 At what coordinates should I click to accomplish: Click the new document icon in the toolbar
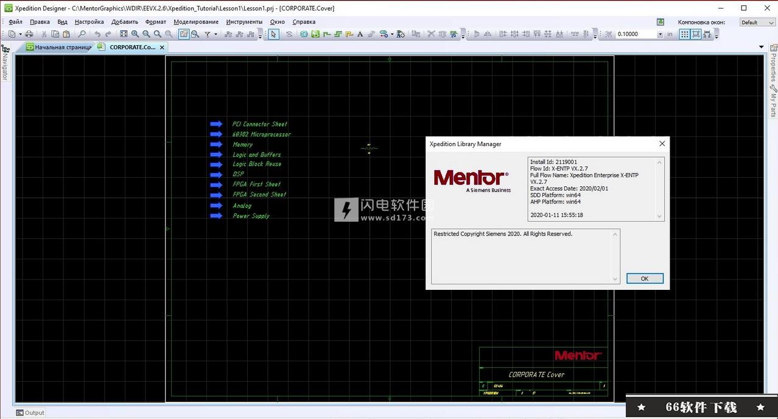(12, 34)
